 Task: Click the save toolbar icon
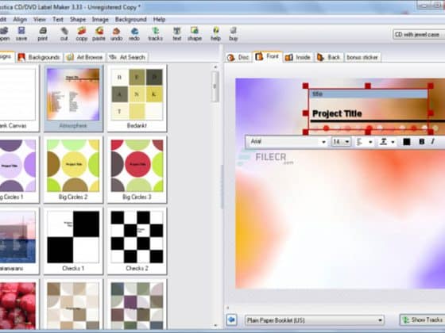click(21, 33)
